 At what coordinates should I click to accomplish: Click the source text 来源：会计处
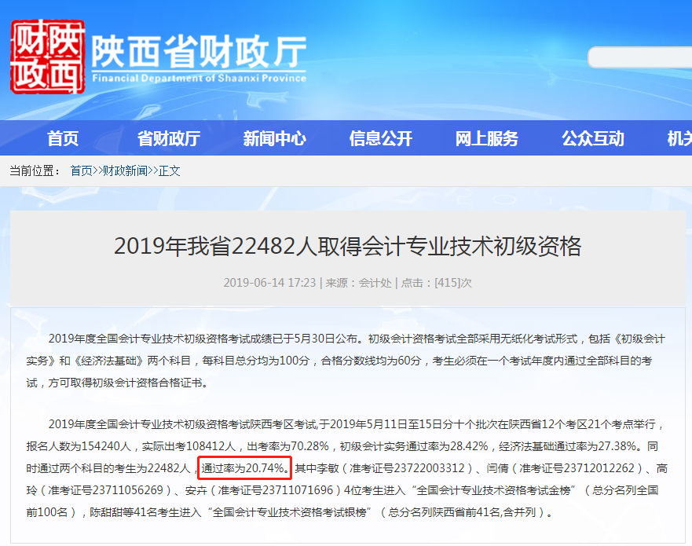click(358, 283)
